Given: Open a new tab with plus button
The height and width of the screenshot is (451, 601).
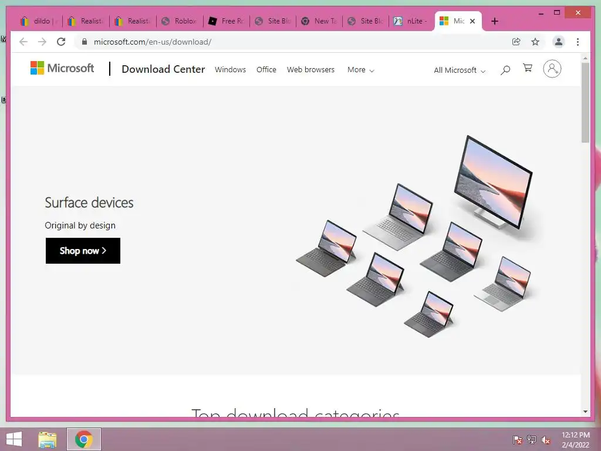Looking at the screenshot, I should pos(495,21).
